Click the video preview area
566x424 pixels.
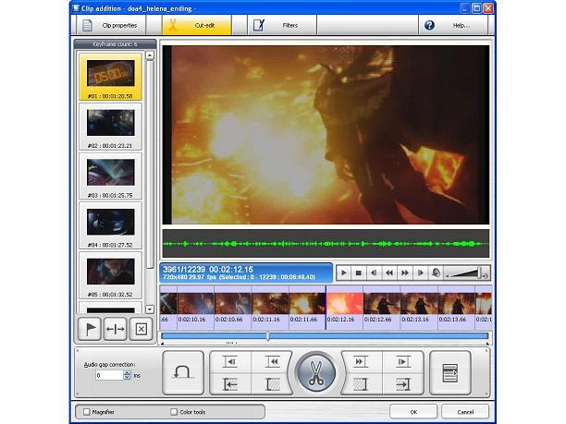(x=326, y=135)
